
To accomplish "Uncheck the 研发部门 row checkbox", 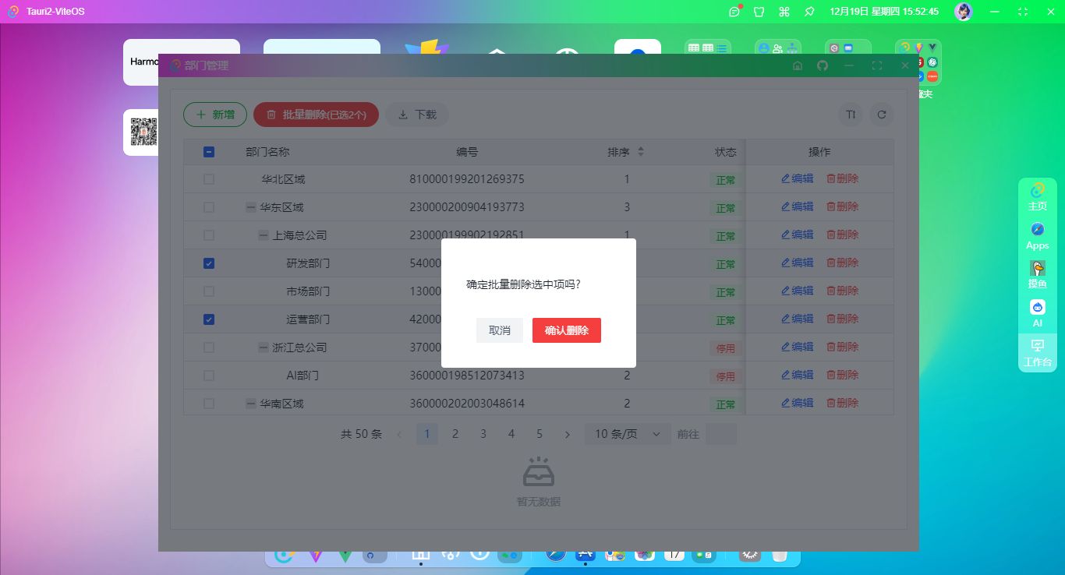I will click(x=208, y=263).
